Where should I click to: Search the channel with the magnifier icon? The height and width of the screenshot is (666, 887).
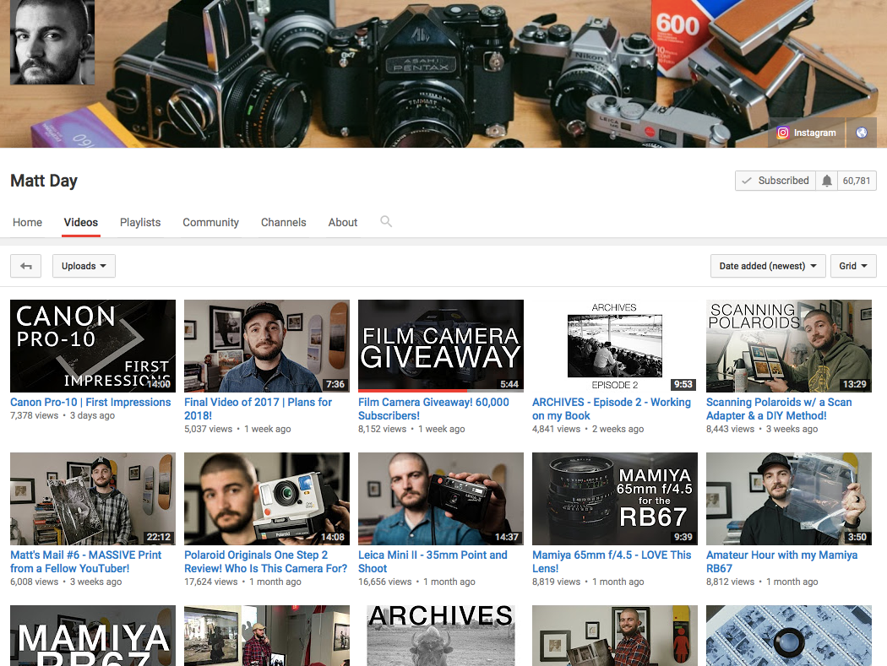pyautogui.click(x=386, y=222)
